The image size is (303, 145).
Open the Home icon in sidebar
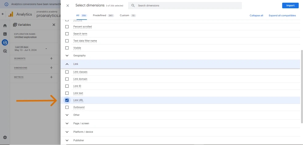point(5,25)
